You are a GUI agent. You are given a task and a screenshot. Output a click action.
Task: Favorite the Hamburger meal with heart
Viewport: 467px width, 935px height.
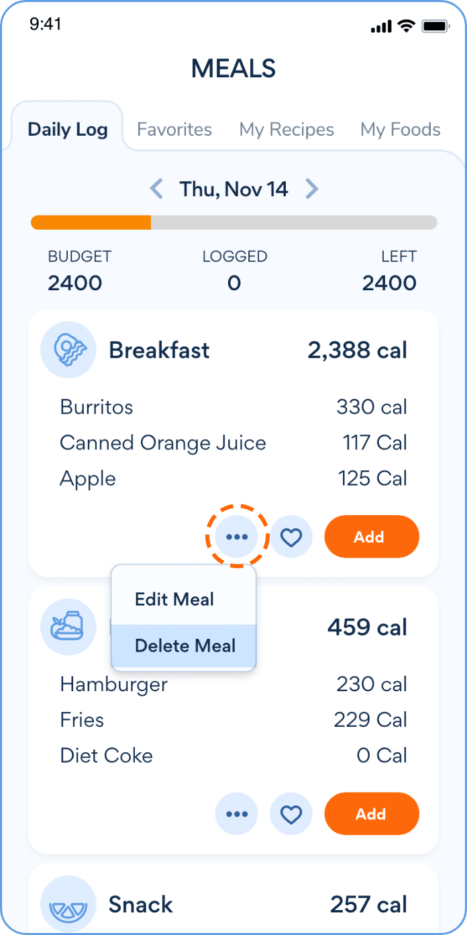(x=291, y=814)
